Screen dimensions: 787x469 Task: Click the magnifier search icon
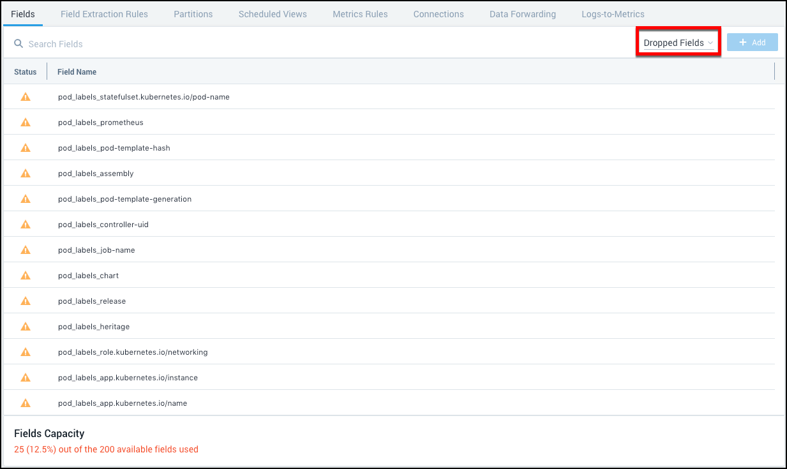point(19,44)
